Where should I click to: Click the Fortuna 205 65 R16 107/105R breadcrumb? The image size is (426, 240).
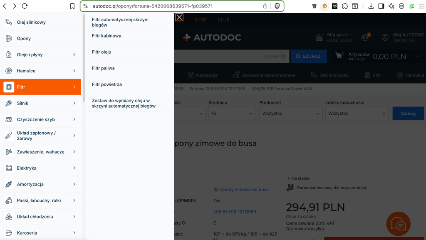pos(217,89)
